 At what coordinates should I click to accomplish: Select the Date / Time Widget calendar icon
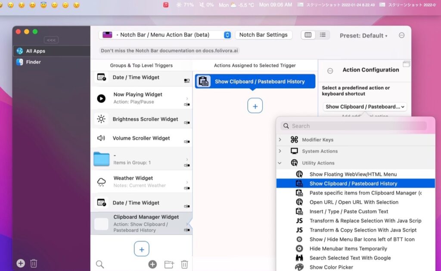click(101, 78)
